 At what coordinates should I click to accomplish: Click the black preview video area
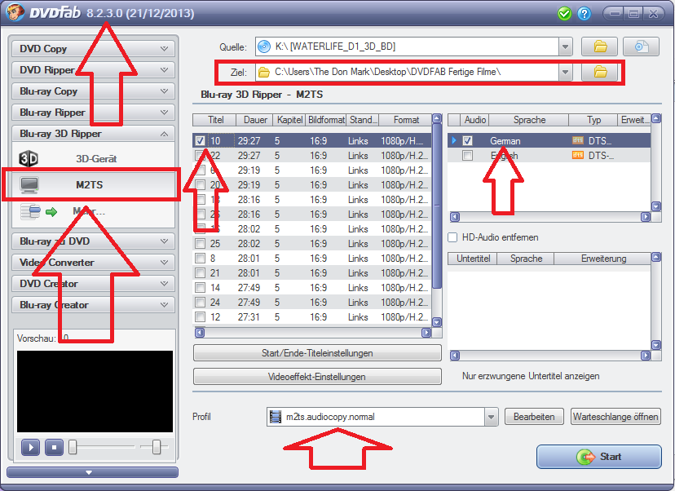click(x=95, y=391)
